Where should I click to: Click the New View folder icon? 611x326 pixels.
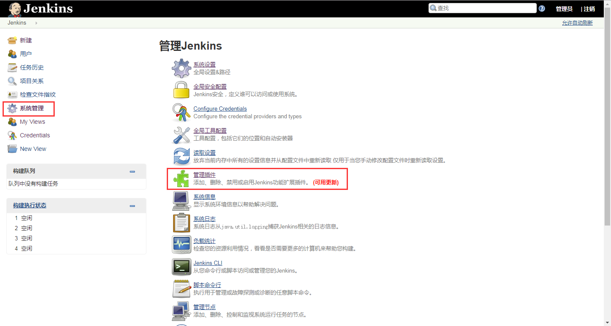(12, 149)
